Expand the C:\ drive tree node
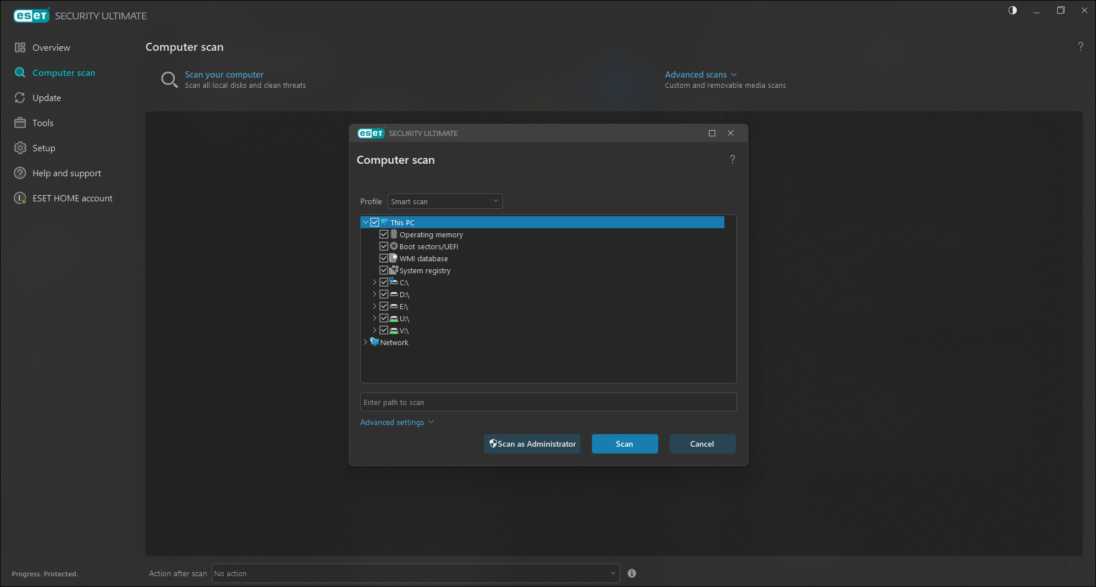The height and width of the screenshot is (587, 1096). [x=374, y=282]
